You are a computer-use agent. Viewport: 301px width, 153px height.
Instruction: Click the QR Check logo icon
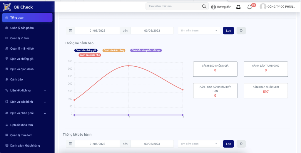pos(7,7)
